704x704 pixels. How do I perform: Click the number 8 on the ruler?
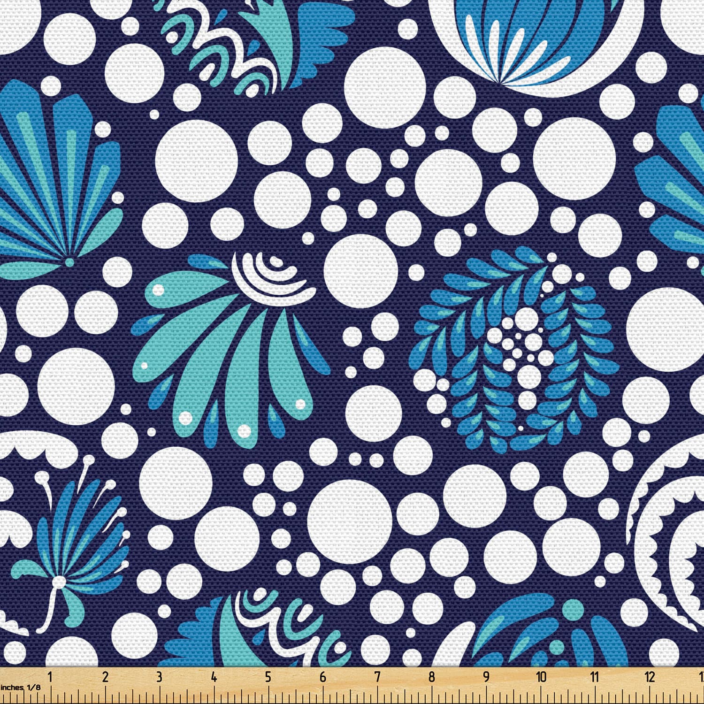[x=431, y=677]
